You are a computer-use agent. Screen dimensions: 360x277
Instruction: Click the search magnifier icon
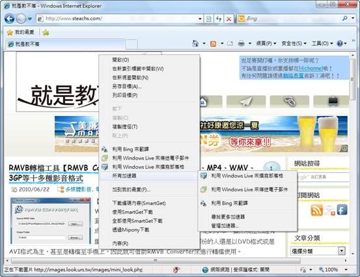coord(345,18)
